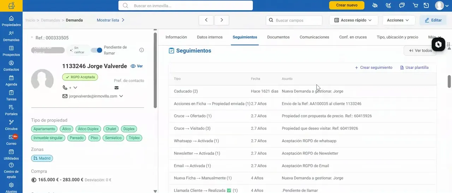Focus the Buscar campos search field
This screenshot has width=452, height=193.
pos(294,20)
